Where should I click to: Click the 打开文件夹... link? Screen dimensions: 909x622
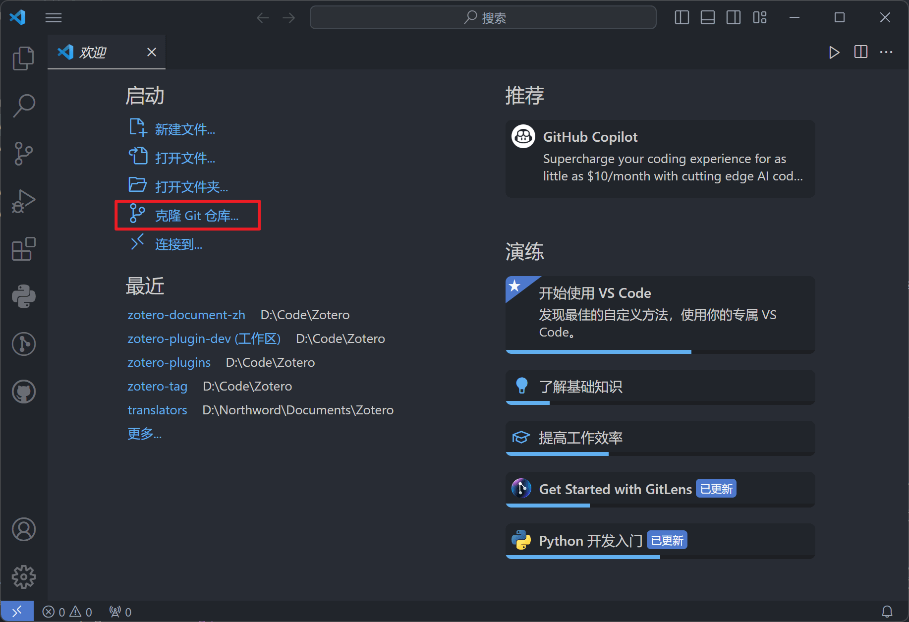192,187
